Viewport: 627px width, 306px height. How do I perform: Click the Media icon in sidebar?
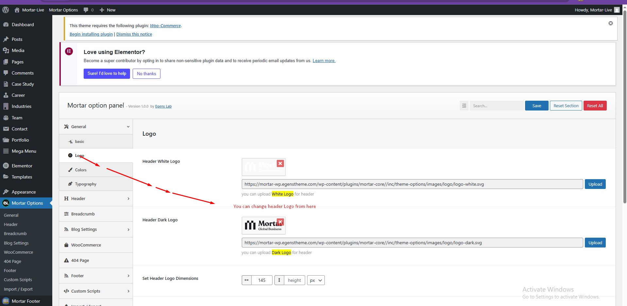pyautogui.click(x=6, y=50)
